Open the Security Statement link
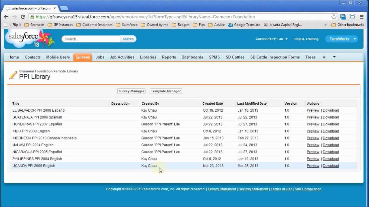Image resolution: width=369 pixels, height=207 pixels. [x=253, y=189]
